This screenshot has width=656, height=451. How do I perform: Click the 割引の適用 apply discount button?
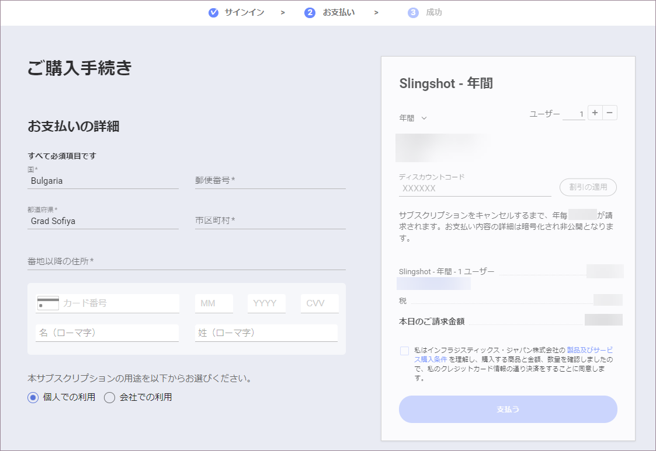[x=588, y=187]
